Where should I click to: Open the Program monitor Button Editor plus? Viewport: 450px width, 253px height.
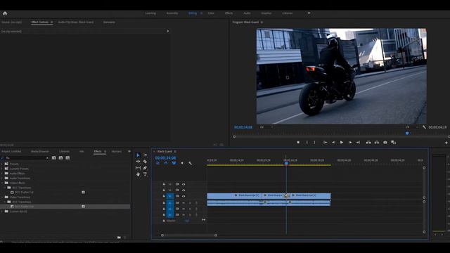446,143
